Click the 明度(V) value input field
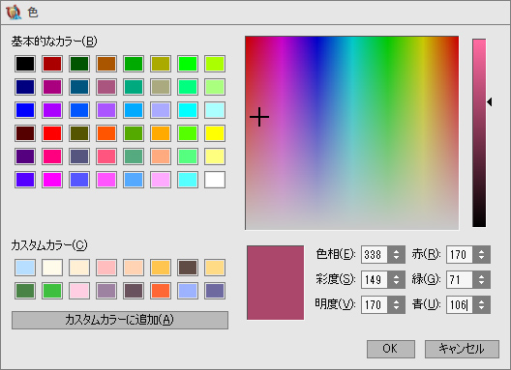 pyautogui.click(x=375, y=305)
